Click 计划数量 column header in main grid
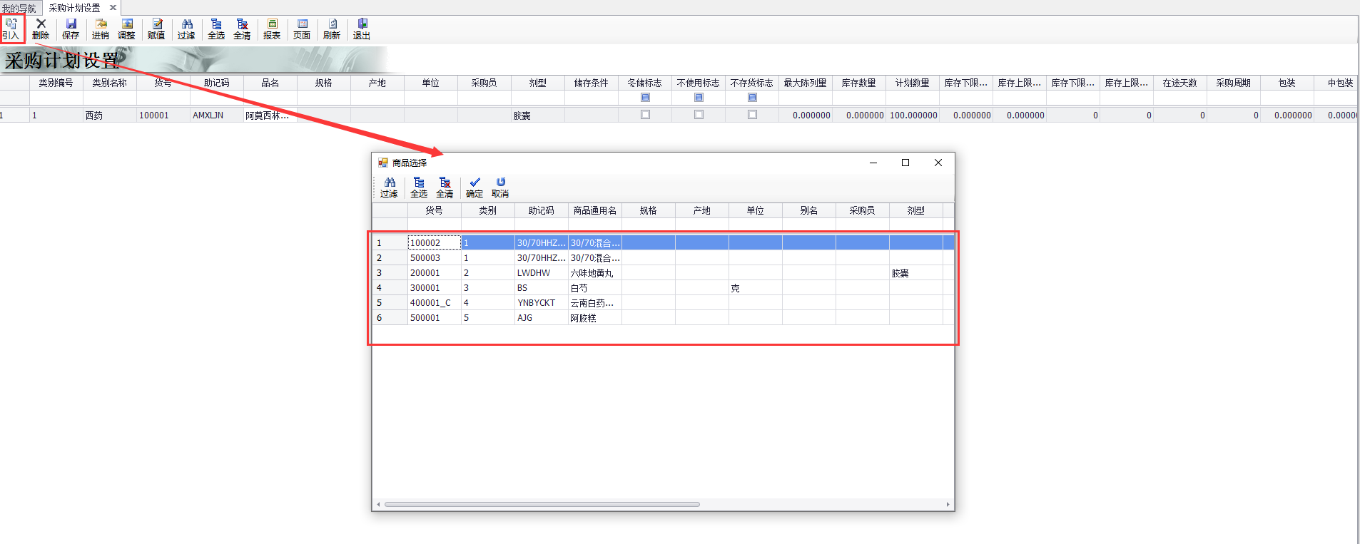 [x=912, y=83]
